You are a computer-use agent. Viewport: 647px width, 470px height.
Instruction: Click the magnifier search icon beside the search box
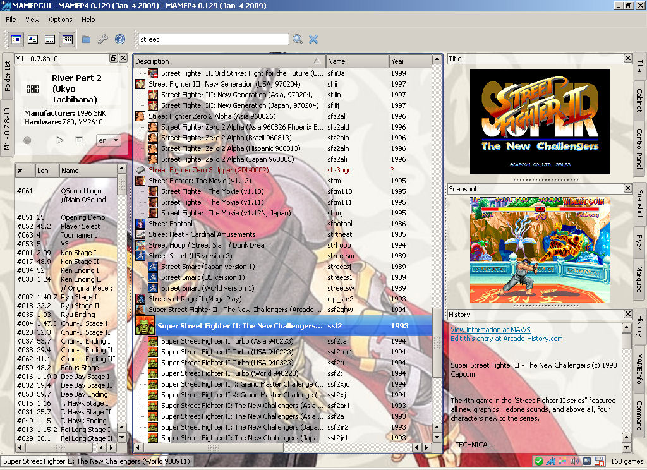pyautogui.click(x=298, y=39)
